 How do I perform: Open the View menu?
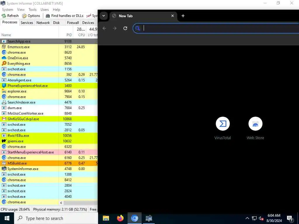(x=21, y=10)
